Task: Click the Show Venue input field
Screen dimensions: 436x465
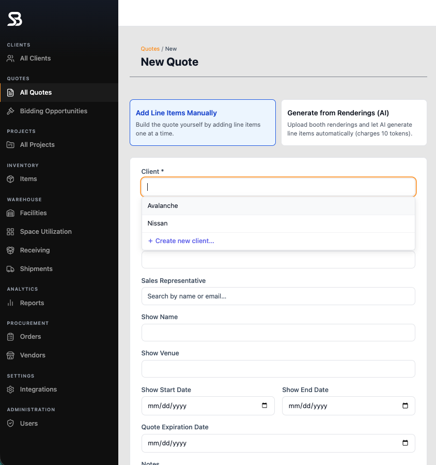Action: pyautogui.click(x=278, y=369)
